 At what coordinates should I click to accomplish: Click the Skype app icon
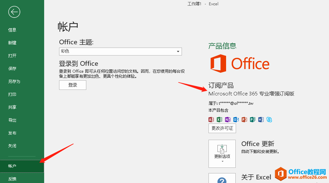pos(269,120)
